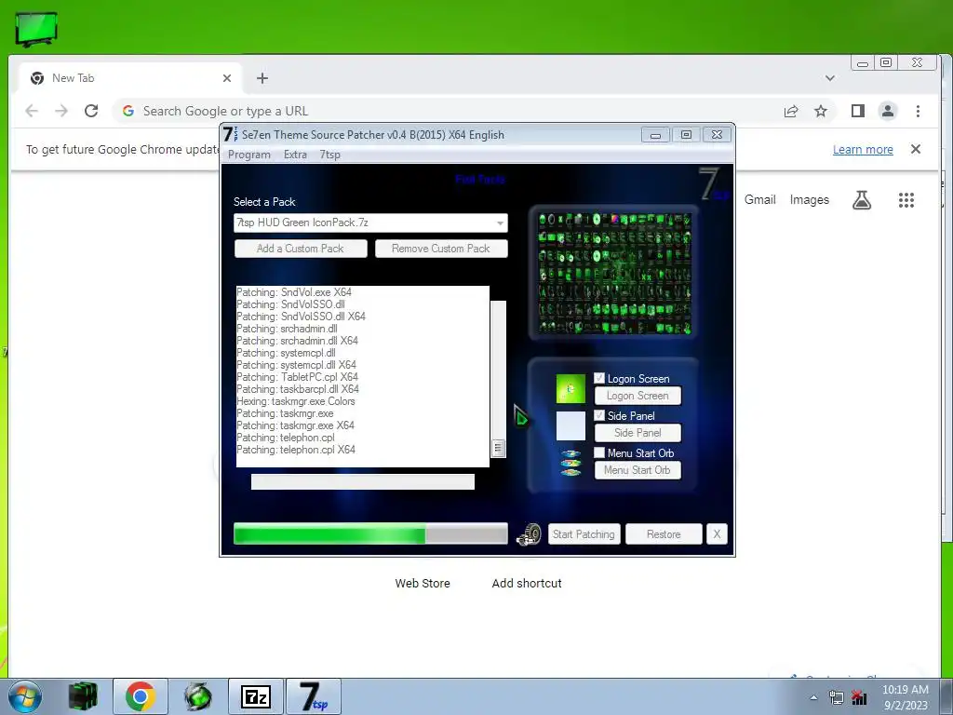Open the green globe taskbar icon
This screenshot has height=715, width=953.
pyautogui.click(x=198, y=696)
